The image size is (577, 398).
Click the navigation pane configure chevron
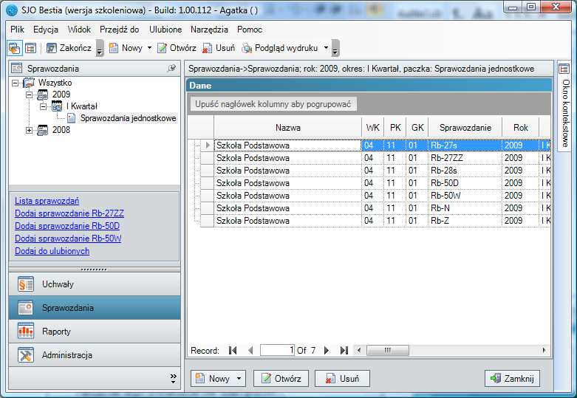click(174, 379)
